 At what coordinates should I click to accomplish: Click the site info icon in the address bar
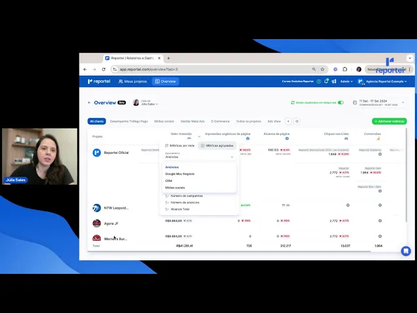coord(115,70)
